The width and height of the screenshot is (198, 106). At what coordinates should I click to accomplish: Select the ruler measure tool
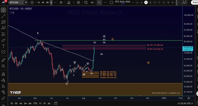pos(3,60)
